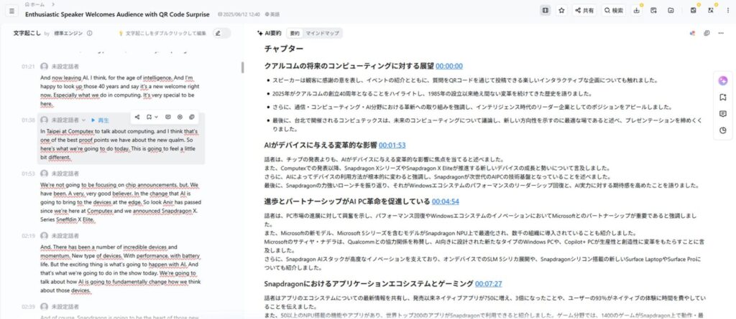Image resolution: width=736 pixels, height=319 pixels.
Task: Click the AI要約 sparkle heading
Action: pos(270,33)
